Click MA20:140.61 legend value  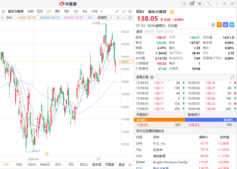tap(74, 18)
